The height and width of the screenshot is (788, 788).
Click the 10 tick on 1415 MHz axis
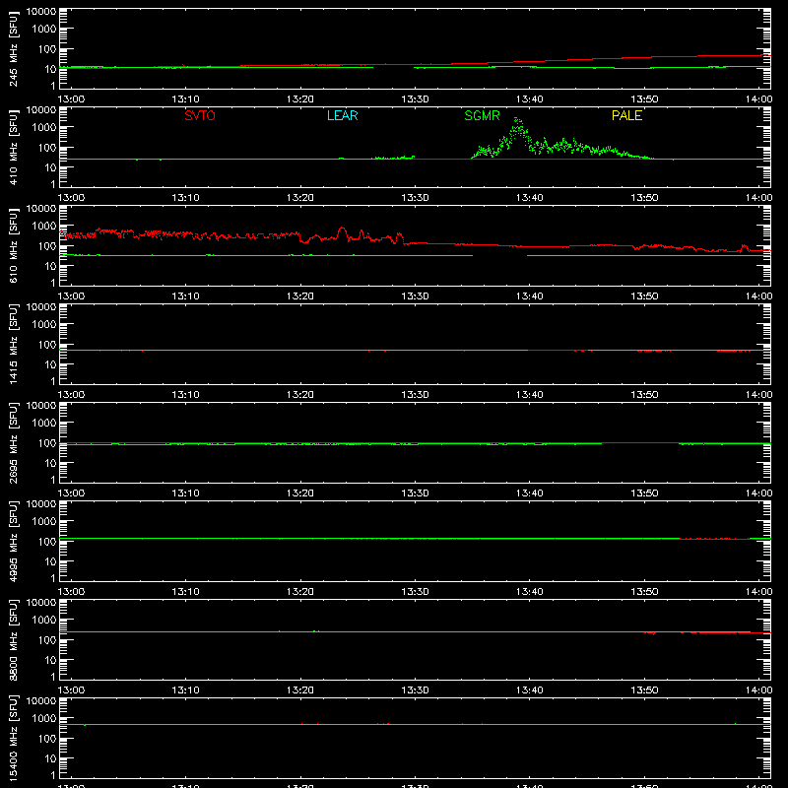coord(50,364)
